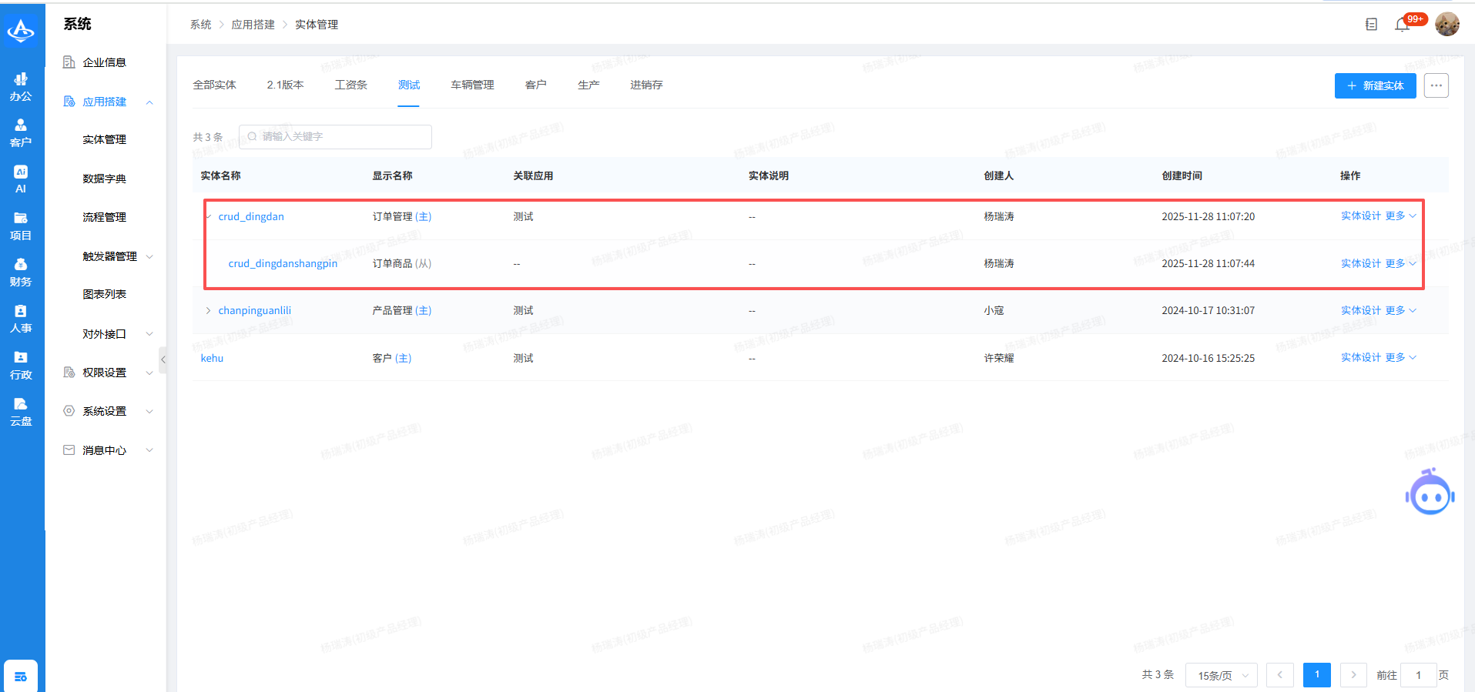Click the user avatar in top right
Viewport: 1475px width, 692px height.
click(x=1447, y=25)
